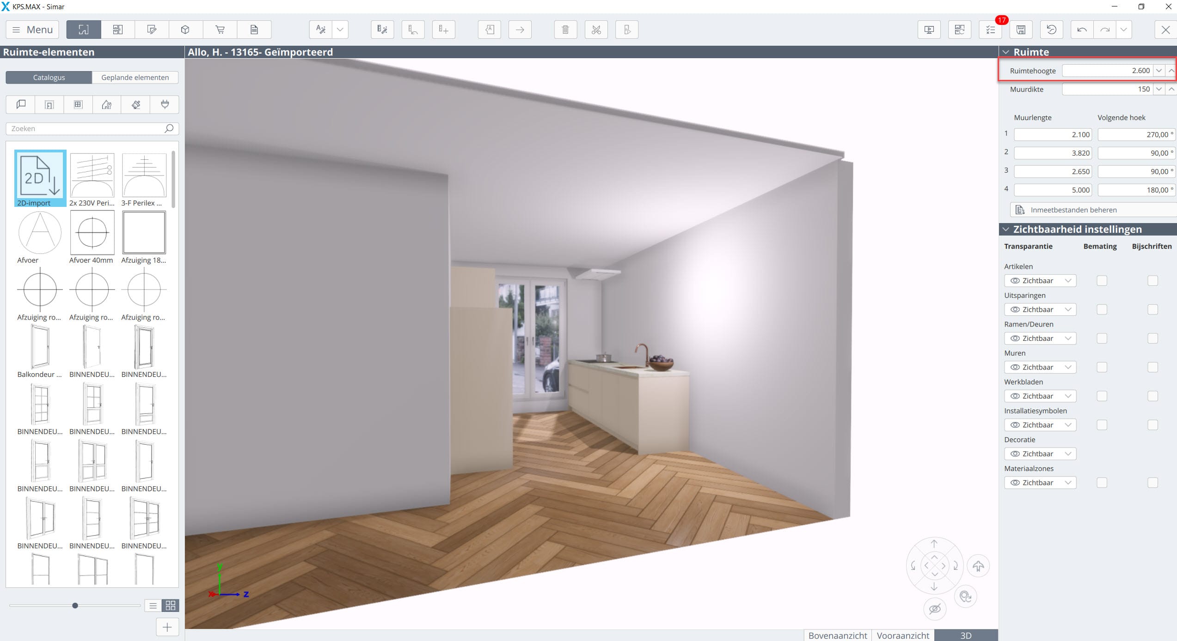
Task: Open Ramen/Deuren transparency dropdown
Action: [1040, 339]
